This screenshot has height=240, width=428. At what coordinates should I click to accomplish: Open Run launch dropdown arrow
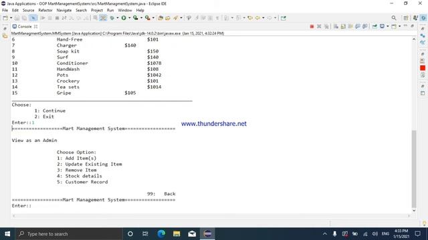[x=129, y=18]
